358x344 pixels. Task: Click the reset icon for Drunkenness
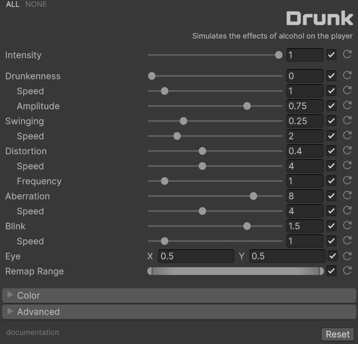pyautogui.click(x=347, y=75)
